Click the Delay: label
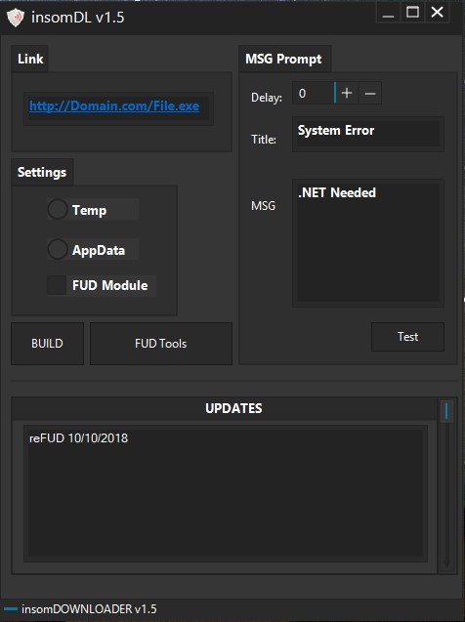The height and width of the screenshot is (622, 465). pos(267,98)
